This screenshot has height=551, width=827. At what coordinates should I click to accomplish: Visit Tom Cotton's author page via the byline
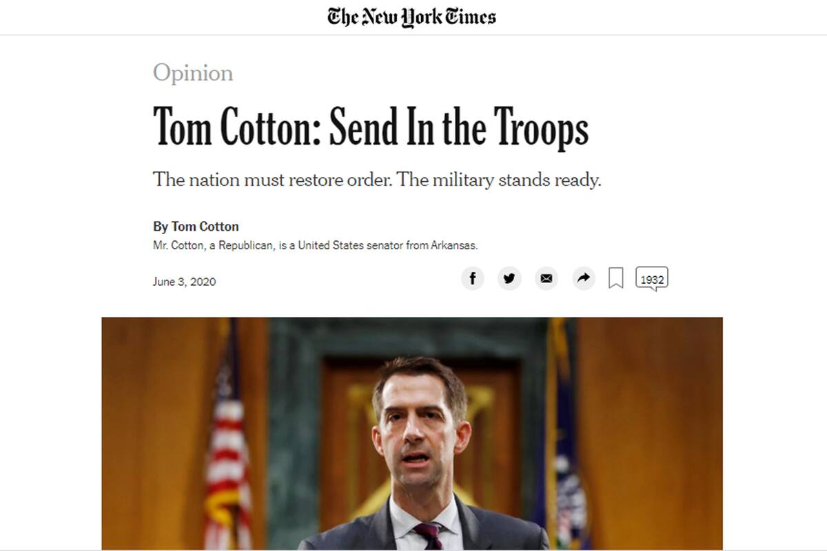coord(195,226)
